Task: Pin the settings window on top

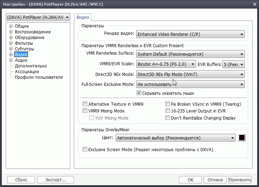Action: (246, 4)
